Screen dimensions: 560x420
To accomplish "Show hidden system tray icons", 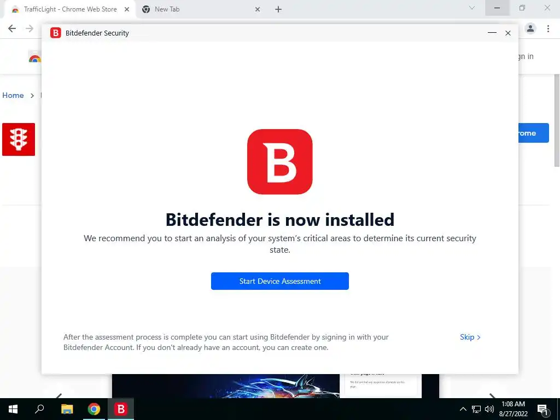I will click(x=463, y=409).
